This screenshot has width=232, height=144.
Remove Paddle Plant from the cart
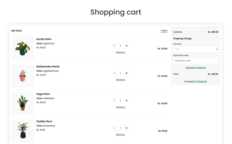coord(120,134)
